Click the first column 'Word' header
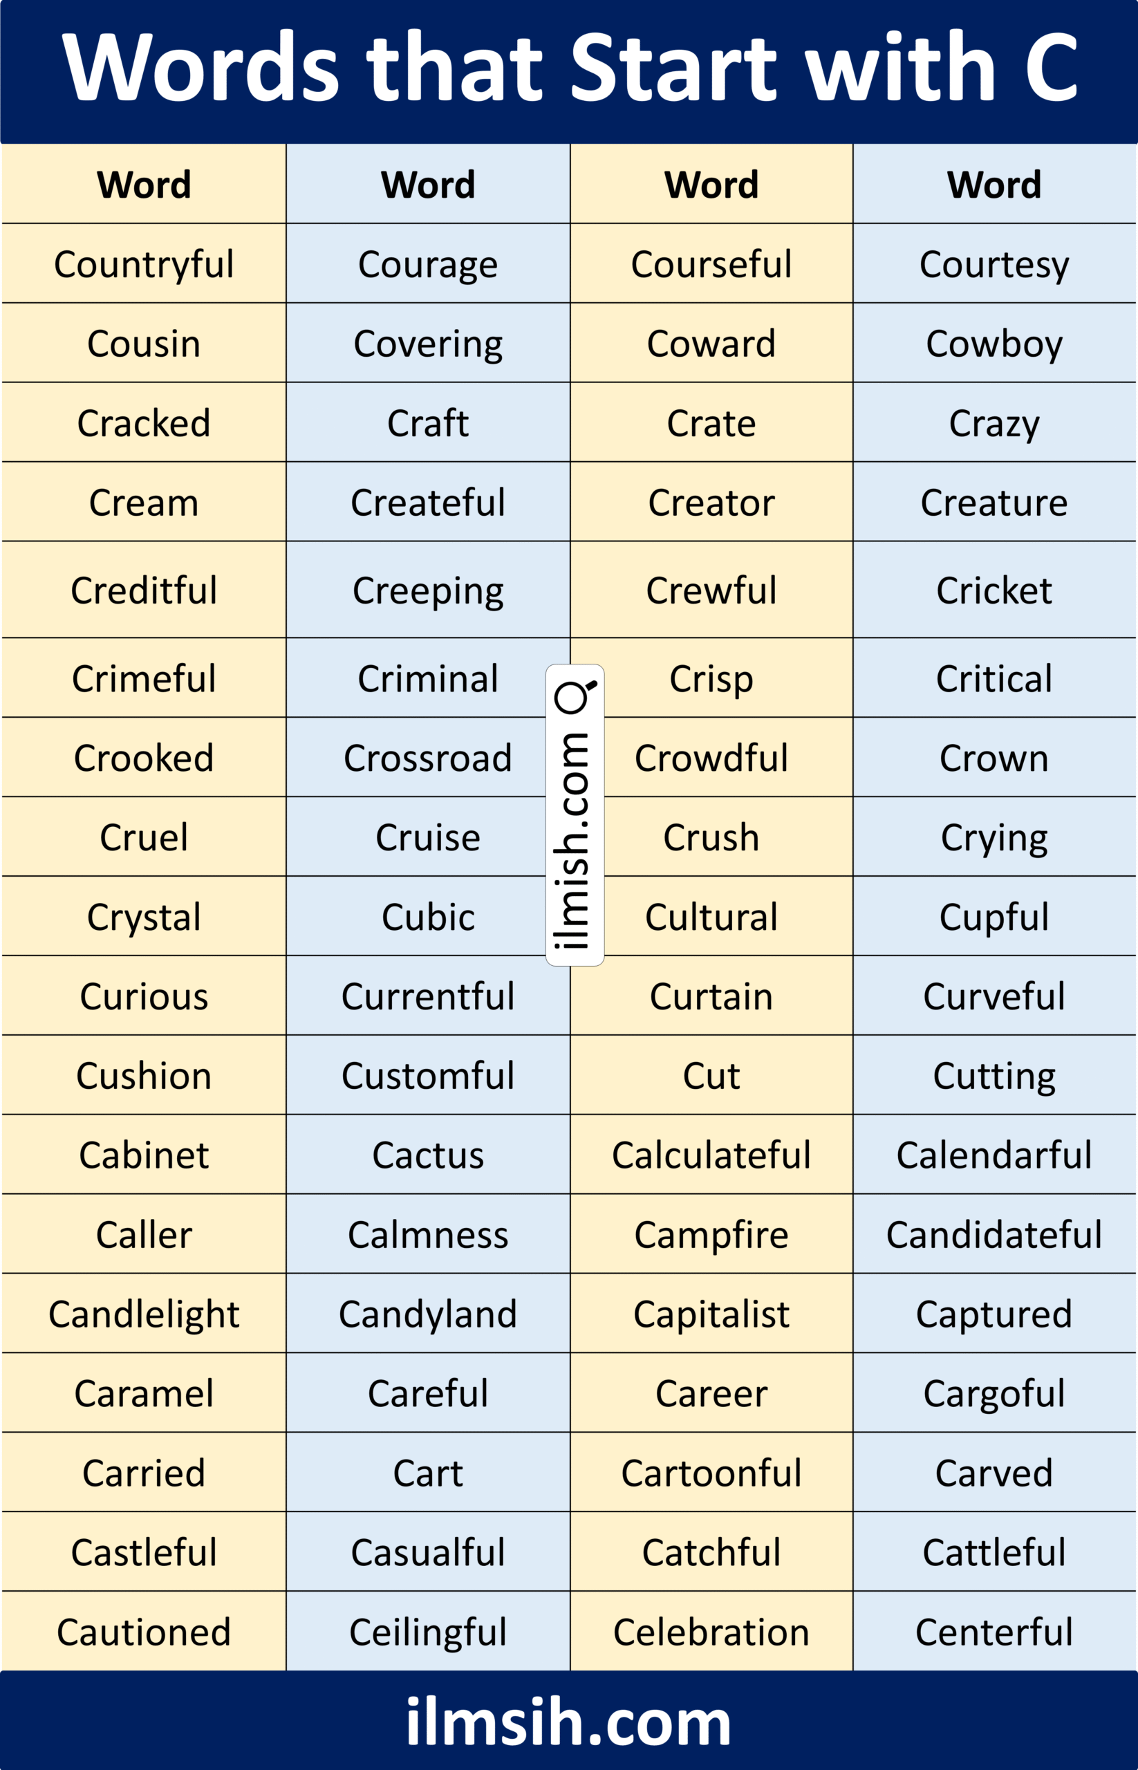 pos(144,184)
